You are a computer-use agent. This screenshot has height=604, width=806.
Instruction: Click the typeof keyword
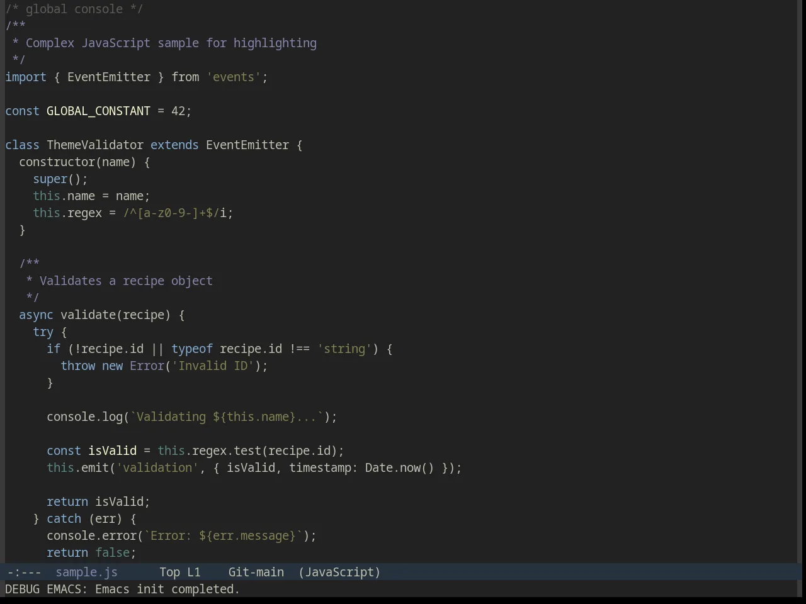192,349
